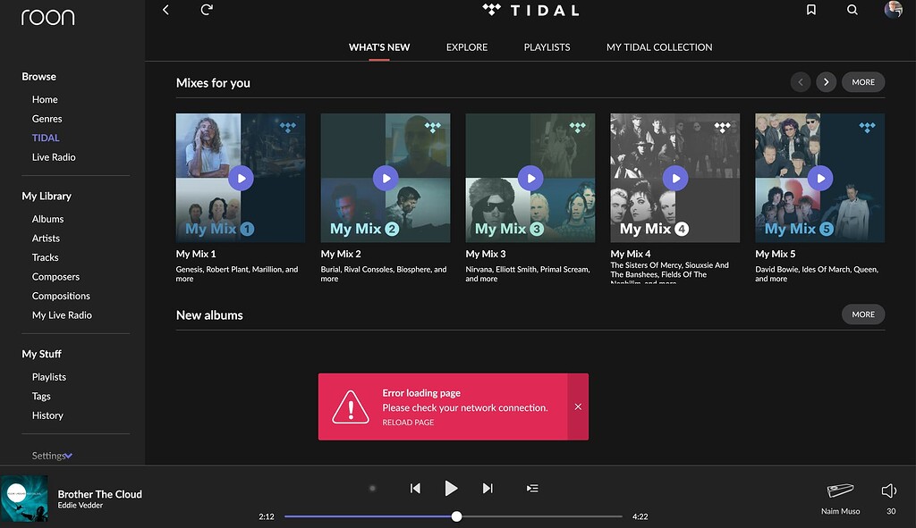Play or pause the current track
916x528 pixels.
451,488
